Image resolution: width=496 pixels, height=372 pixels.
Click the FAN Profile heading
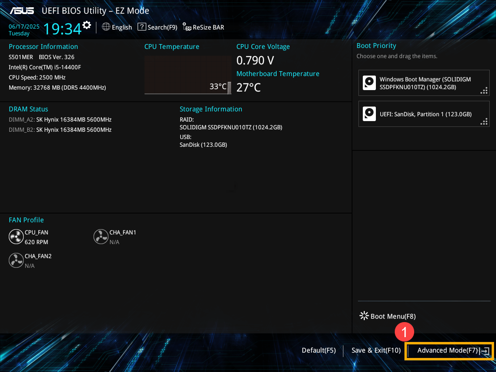click(26, 220)
